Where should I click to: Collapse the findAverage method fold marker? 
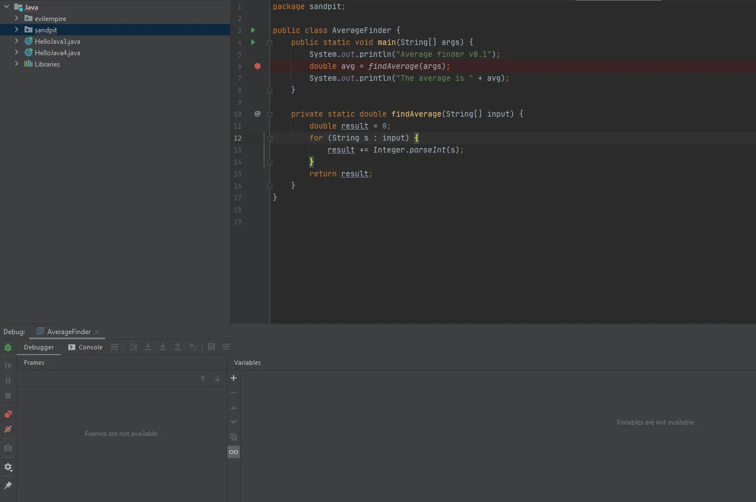coord(269,114)
